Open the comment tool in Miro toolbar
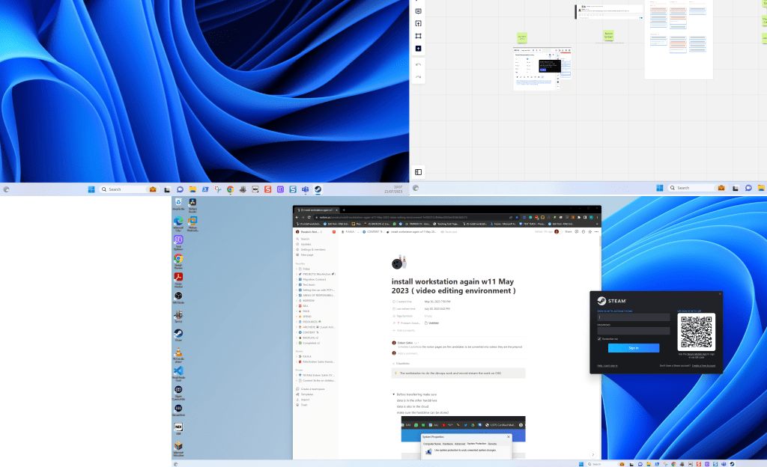Viewport: 767px width, 467px height. [418, 10]
